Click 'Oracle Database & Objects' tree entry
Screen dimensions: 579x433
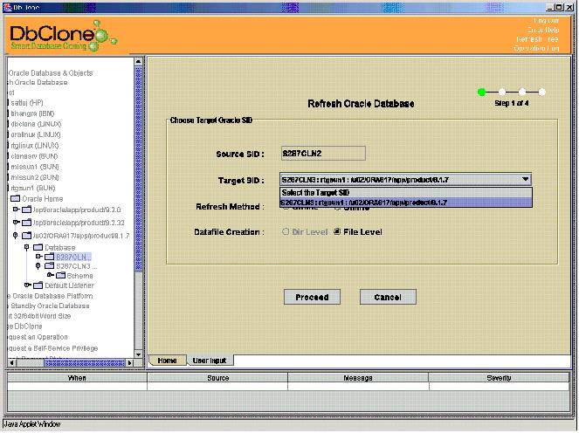51,73
